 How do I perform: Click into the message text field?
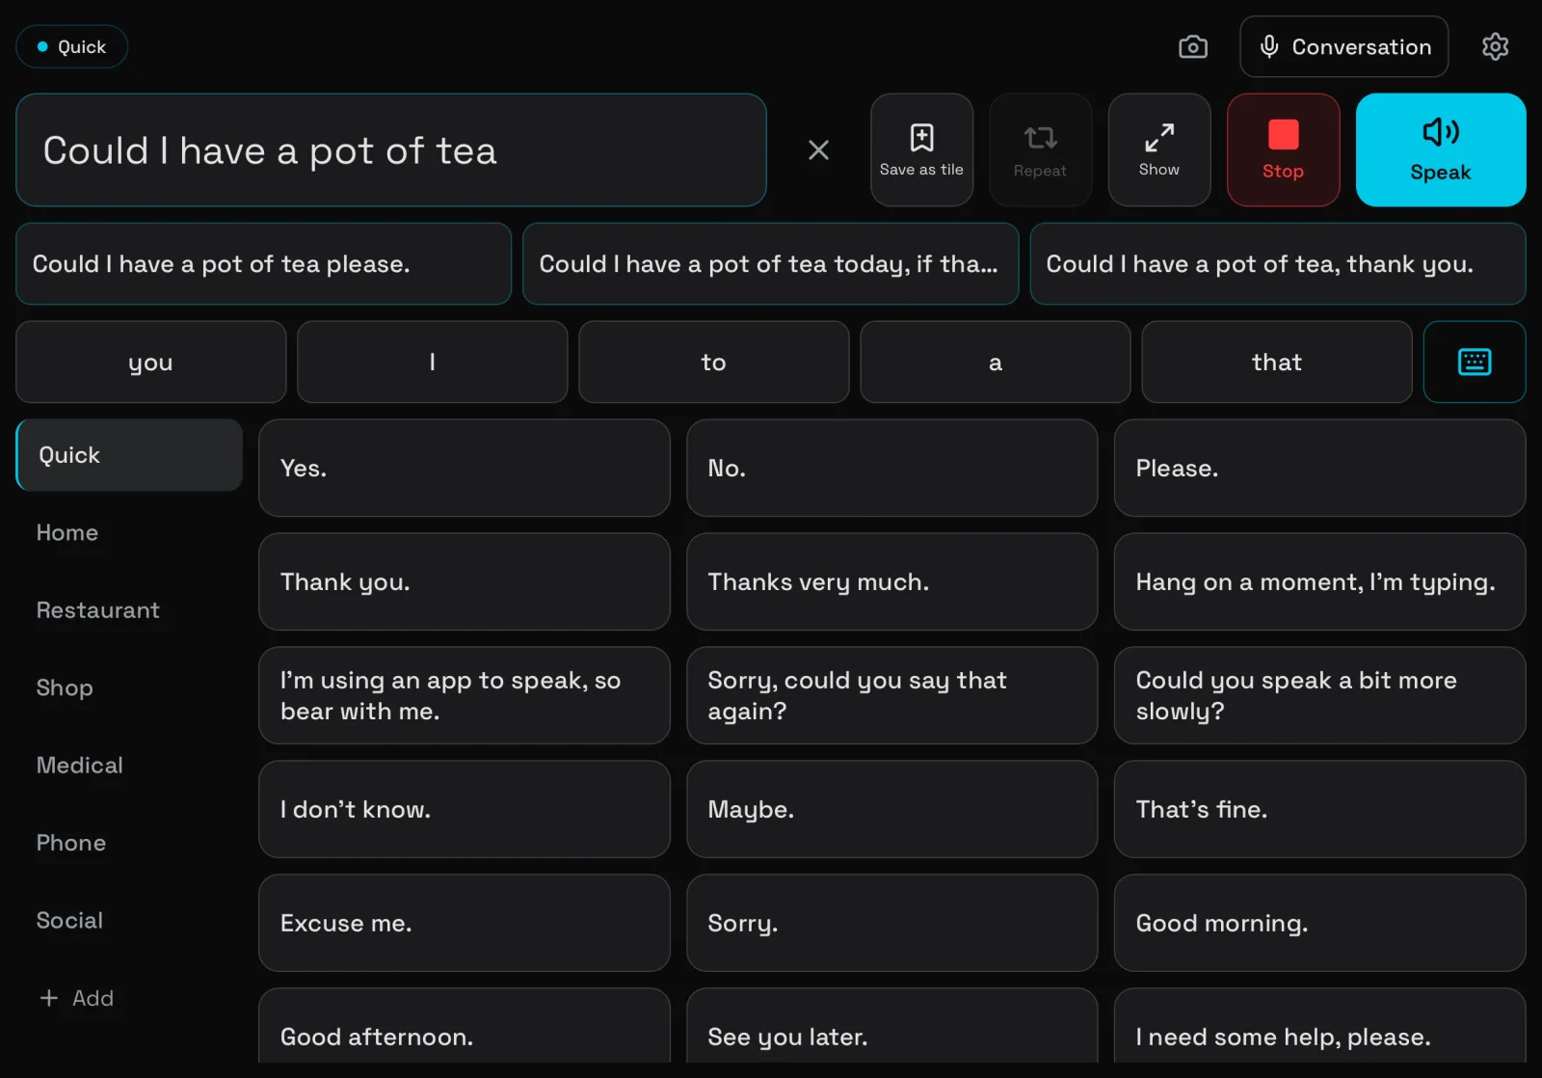391,149
